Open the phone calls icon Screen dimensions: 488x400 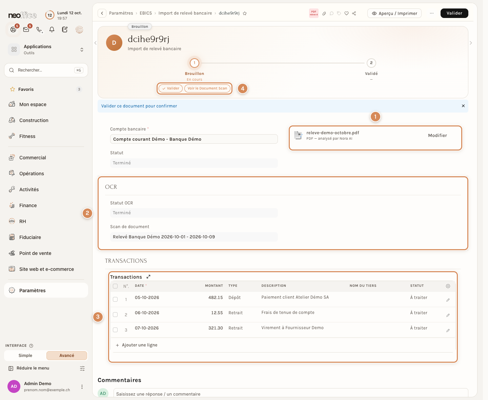point(39,29)
